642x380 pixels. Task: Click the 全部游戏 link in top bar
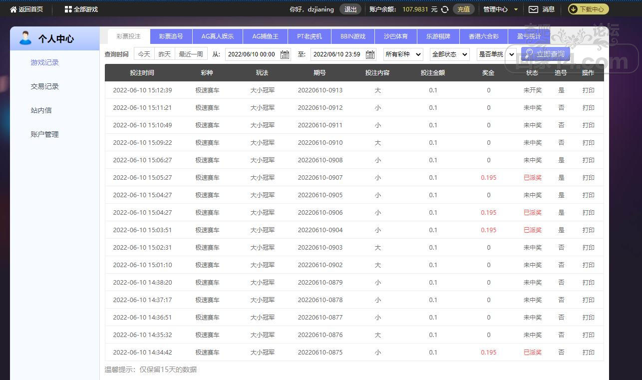(85, 9)
